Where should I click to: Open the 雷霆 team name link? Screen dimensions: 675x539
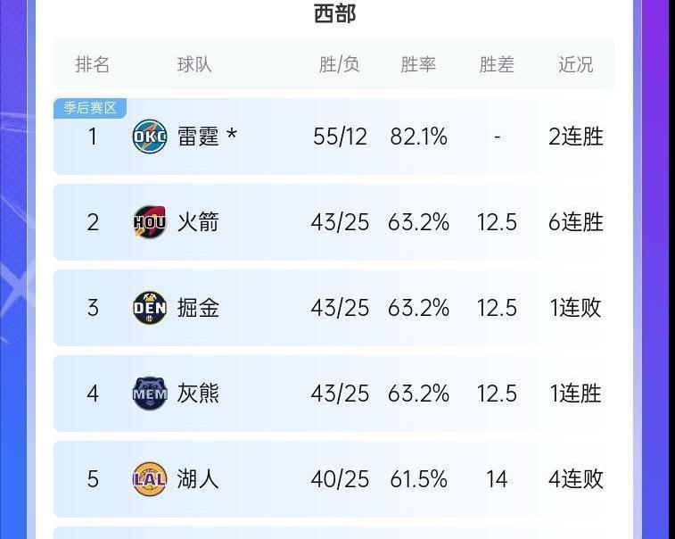(x=198, y=137)
